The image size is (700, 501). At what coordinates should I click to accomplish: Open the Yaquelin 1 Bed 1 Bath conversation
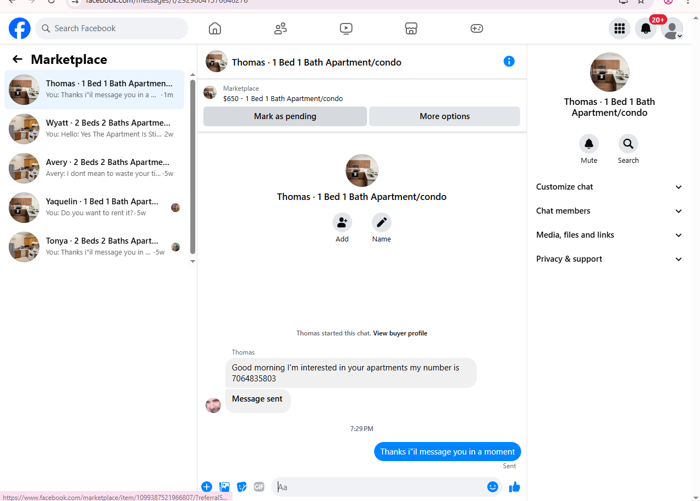(x=94, y=208)
